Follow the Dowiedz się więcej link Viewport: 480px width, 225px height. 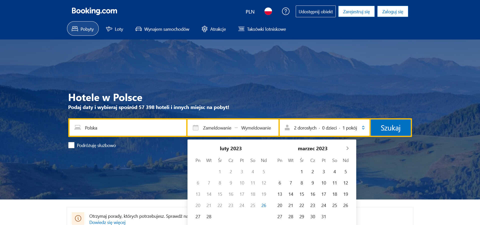point(107,222)
